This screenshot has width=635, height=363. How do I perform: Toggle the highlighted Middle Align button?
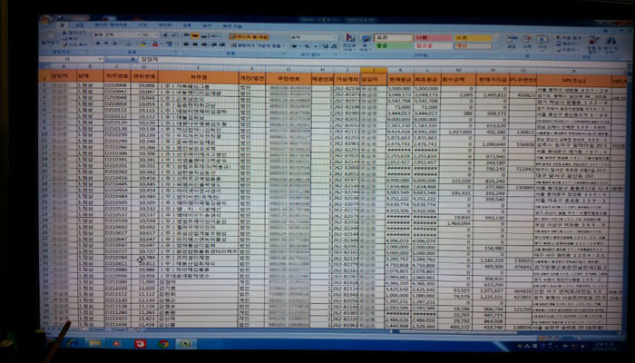tap(195, 36)
